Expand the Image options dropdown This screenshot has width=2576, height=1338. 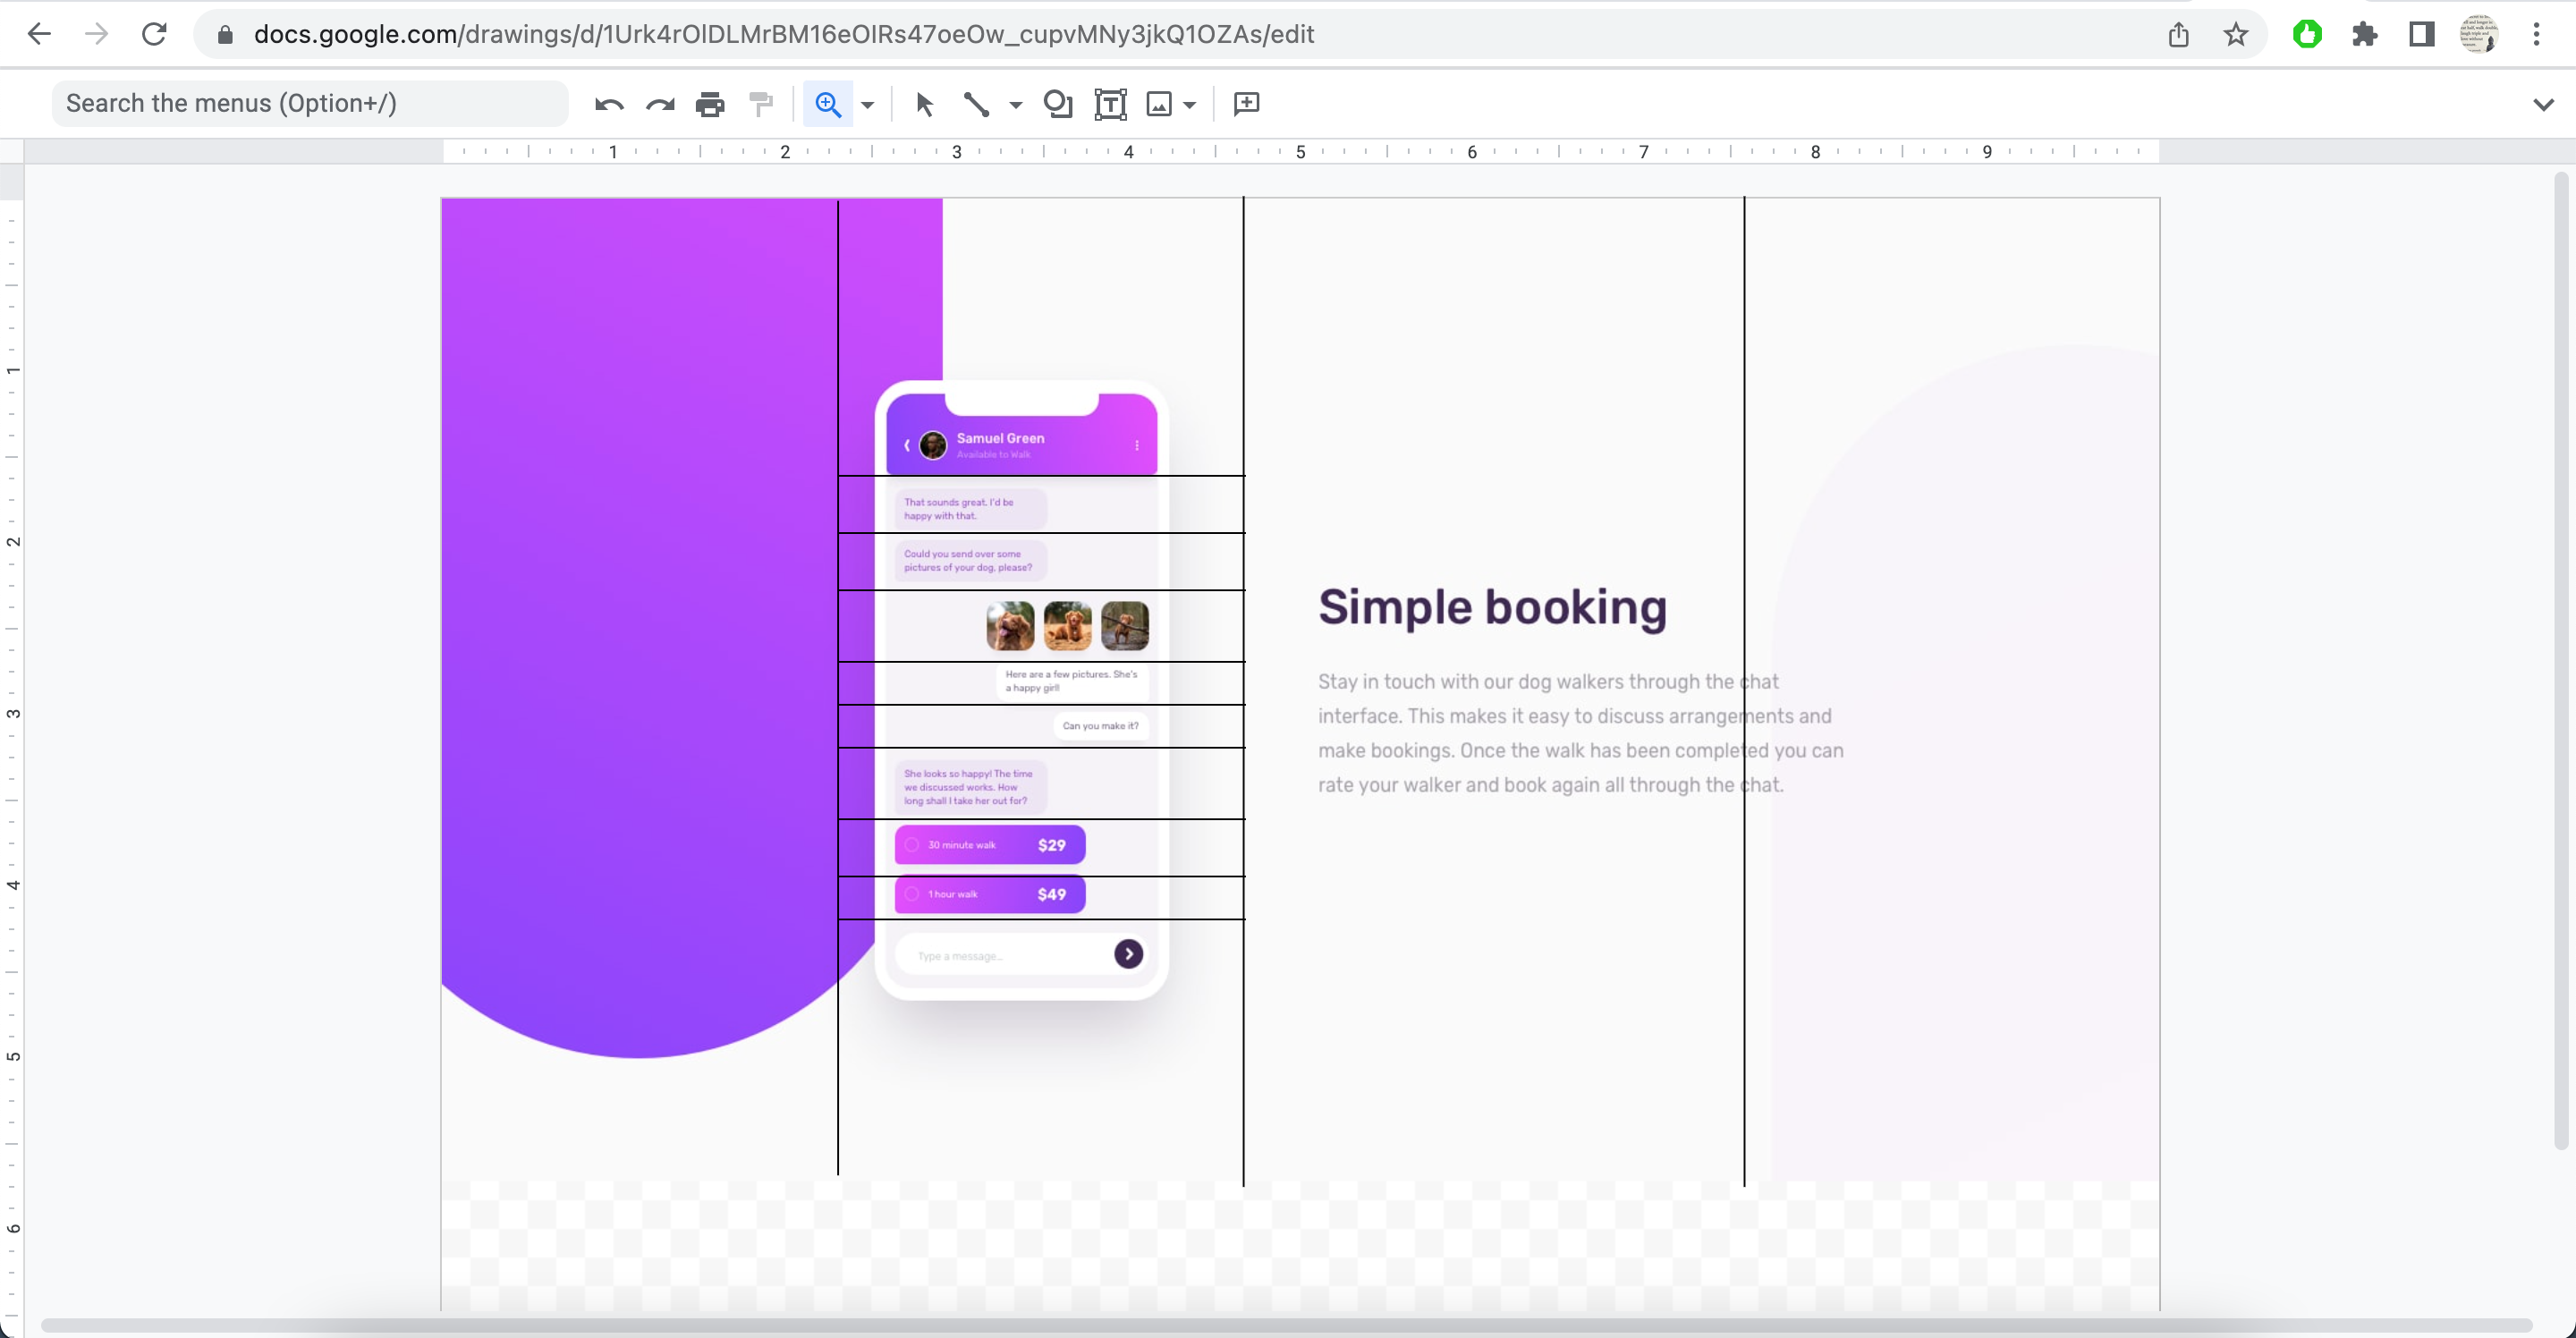pos(1189,104)
